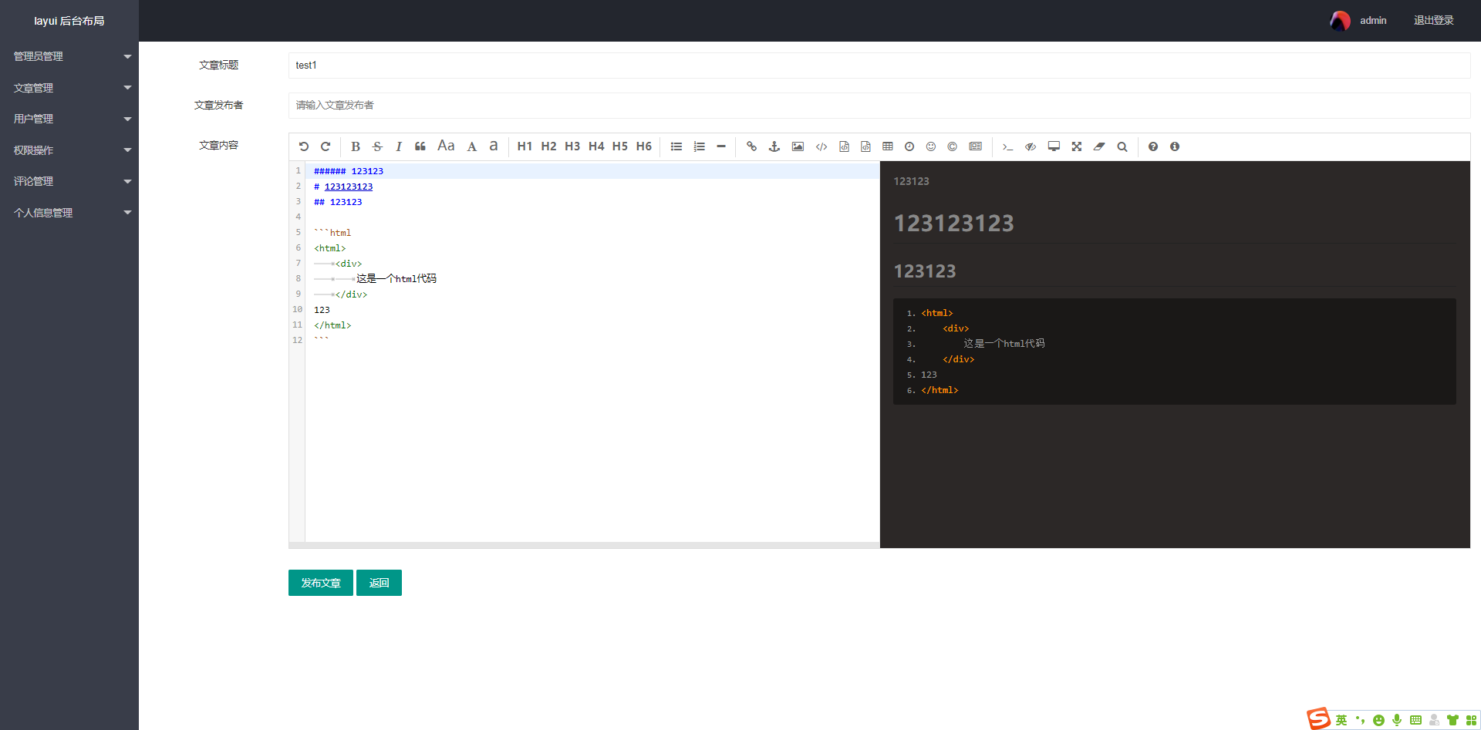Insert H3 heading

pyautogui.click(x=572, y=146)
